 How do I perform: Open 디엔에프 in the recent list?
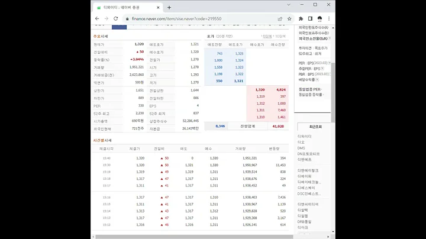pyautogui.click(x=305, y=160)
